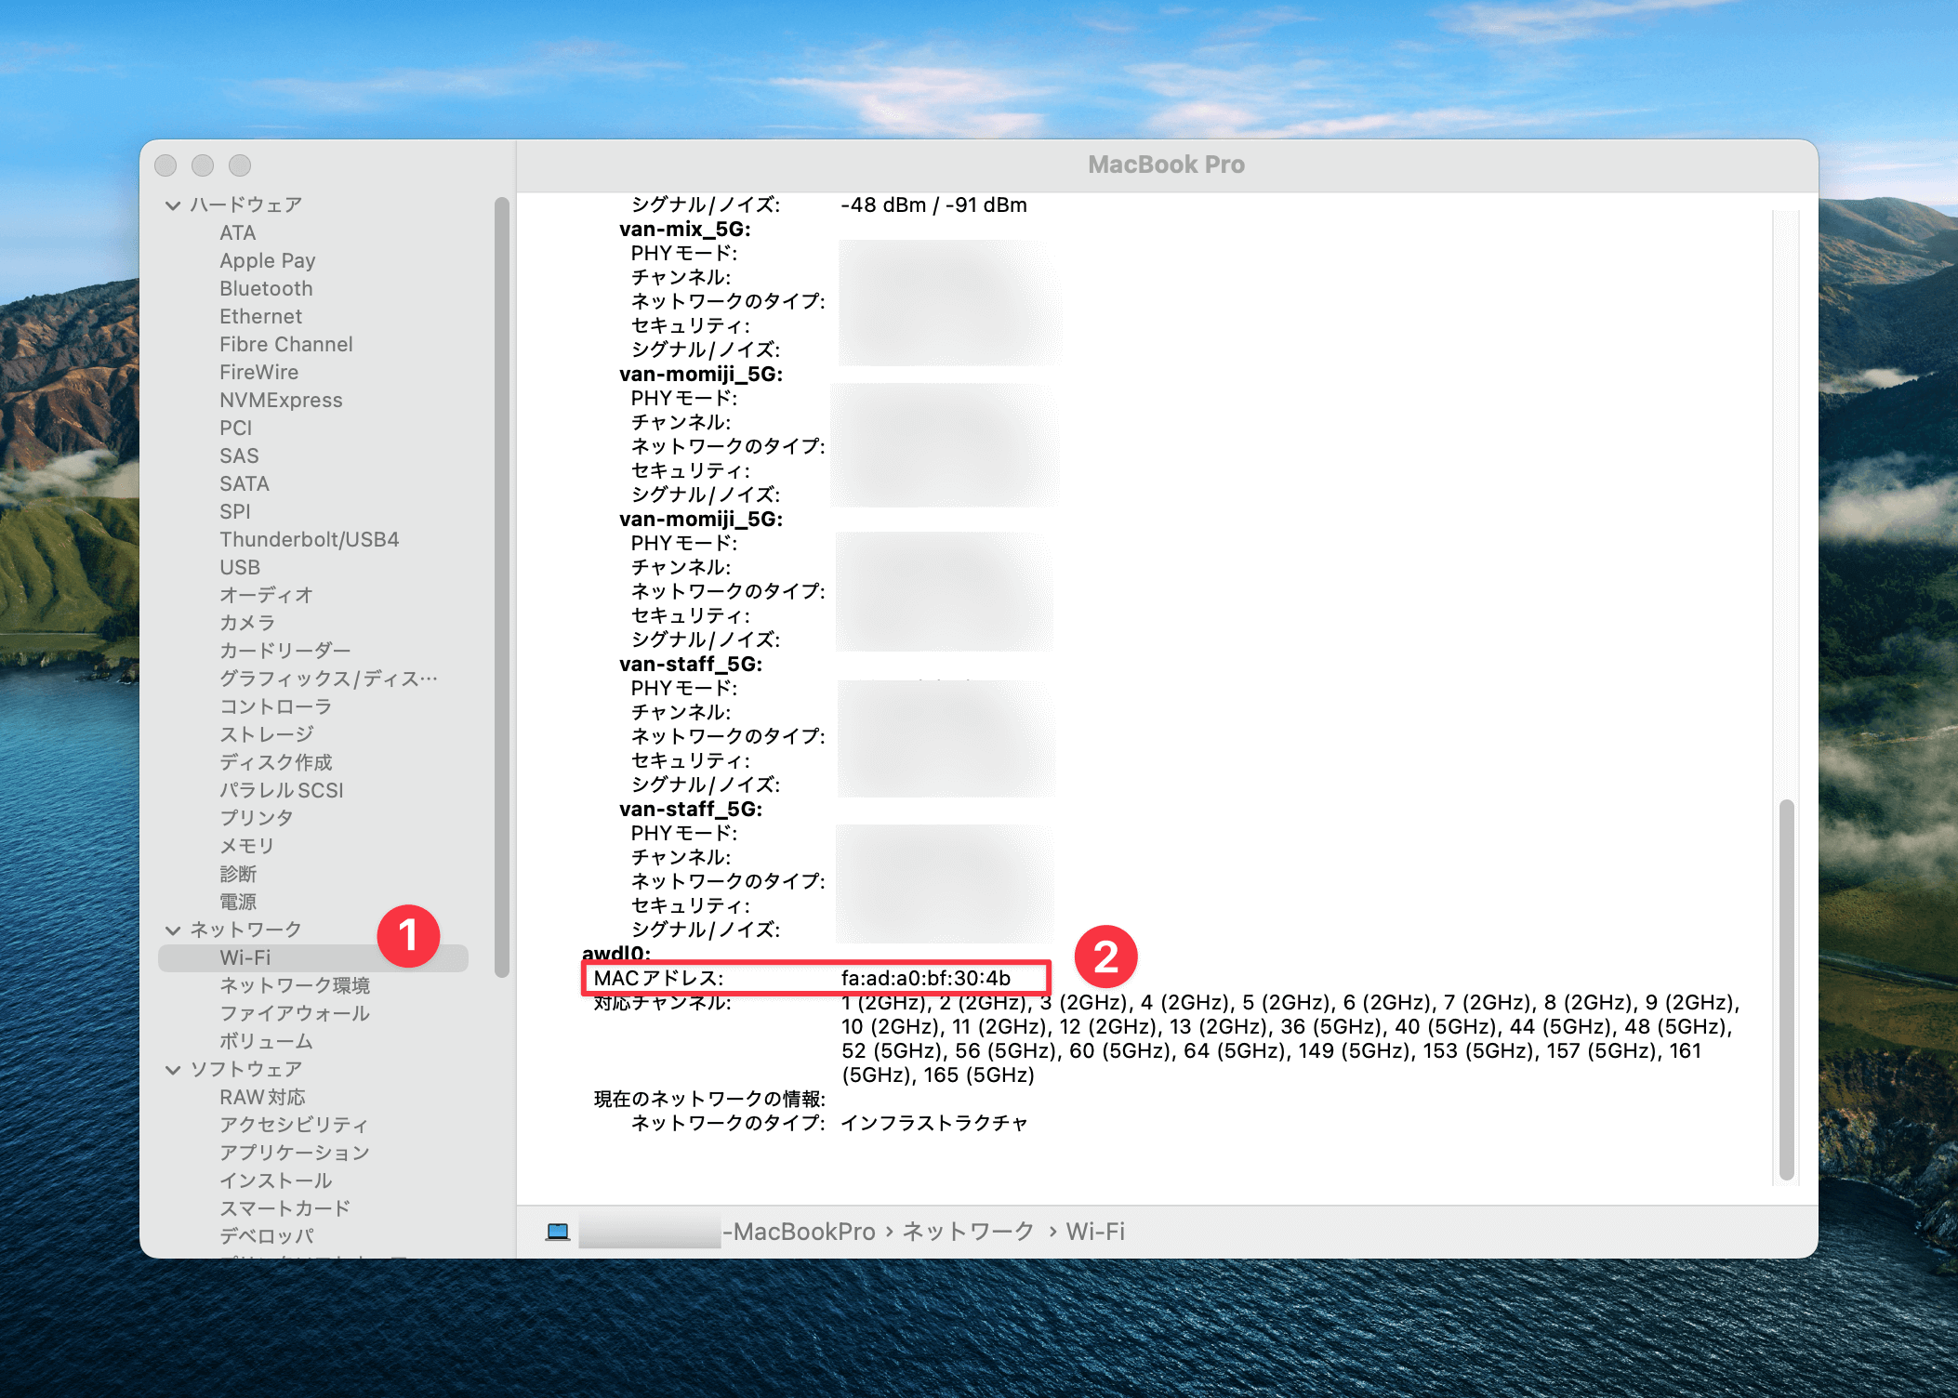Select 電源 entry
Screen dimensions: 1958x1398
coord(238,903)
